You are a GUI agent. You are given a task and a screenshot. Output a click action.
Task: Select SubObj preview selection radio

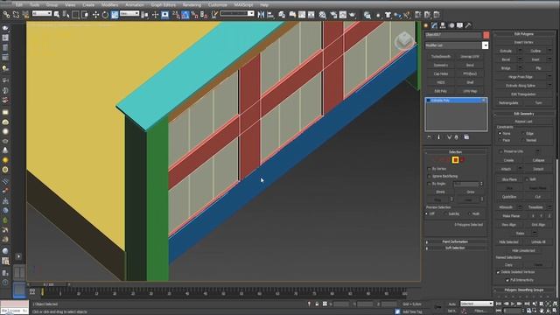(446, 213)
